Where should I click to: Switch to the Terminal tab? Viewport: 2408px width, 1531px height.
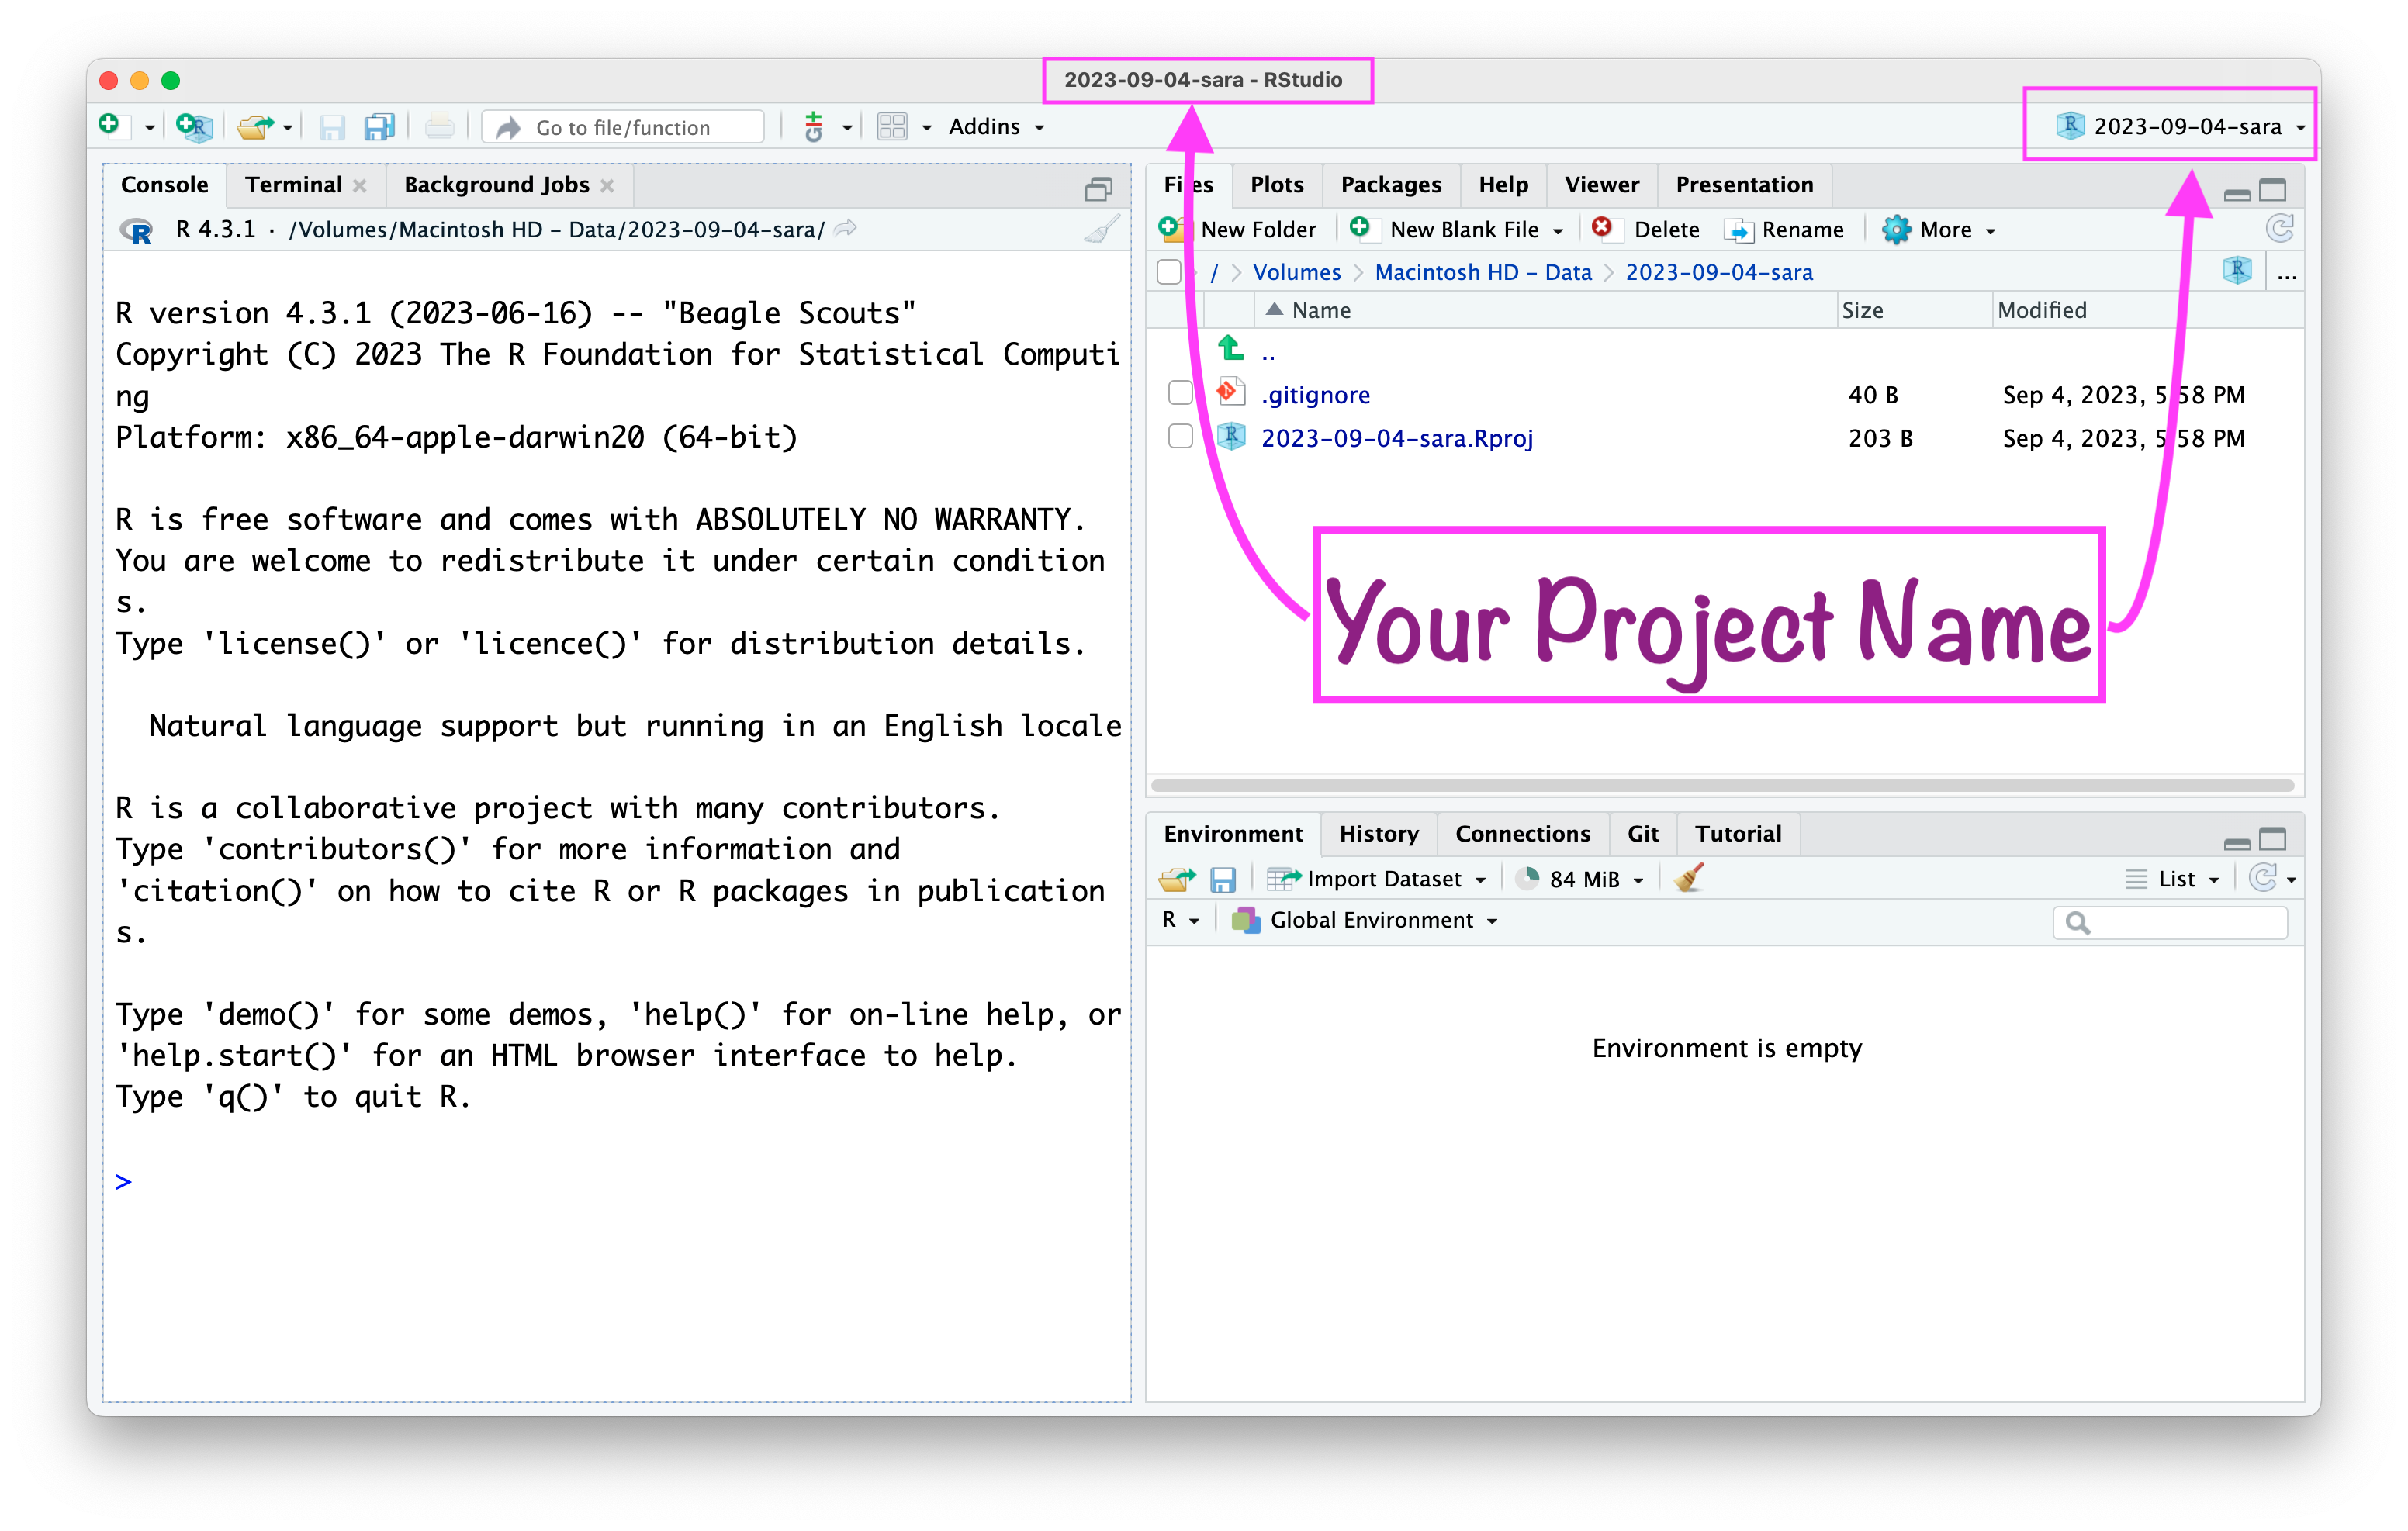coord(293,185)
